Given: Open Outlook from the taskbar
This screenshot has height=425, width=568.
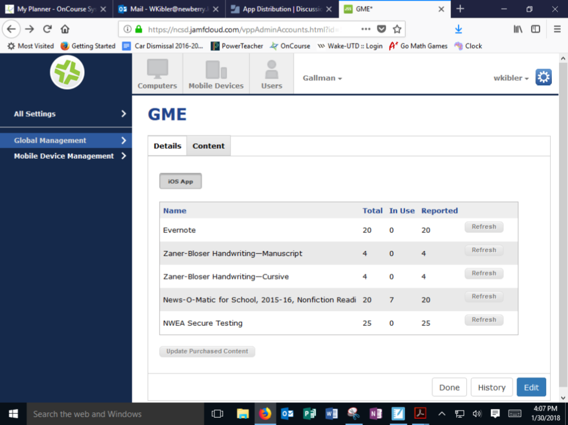Looking at the screenshot, I should coord(287,413).
